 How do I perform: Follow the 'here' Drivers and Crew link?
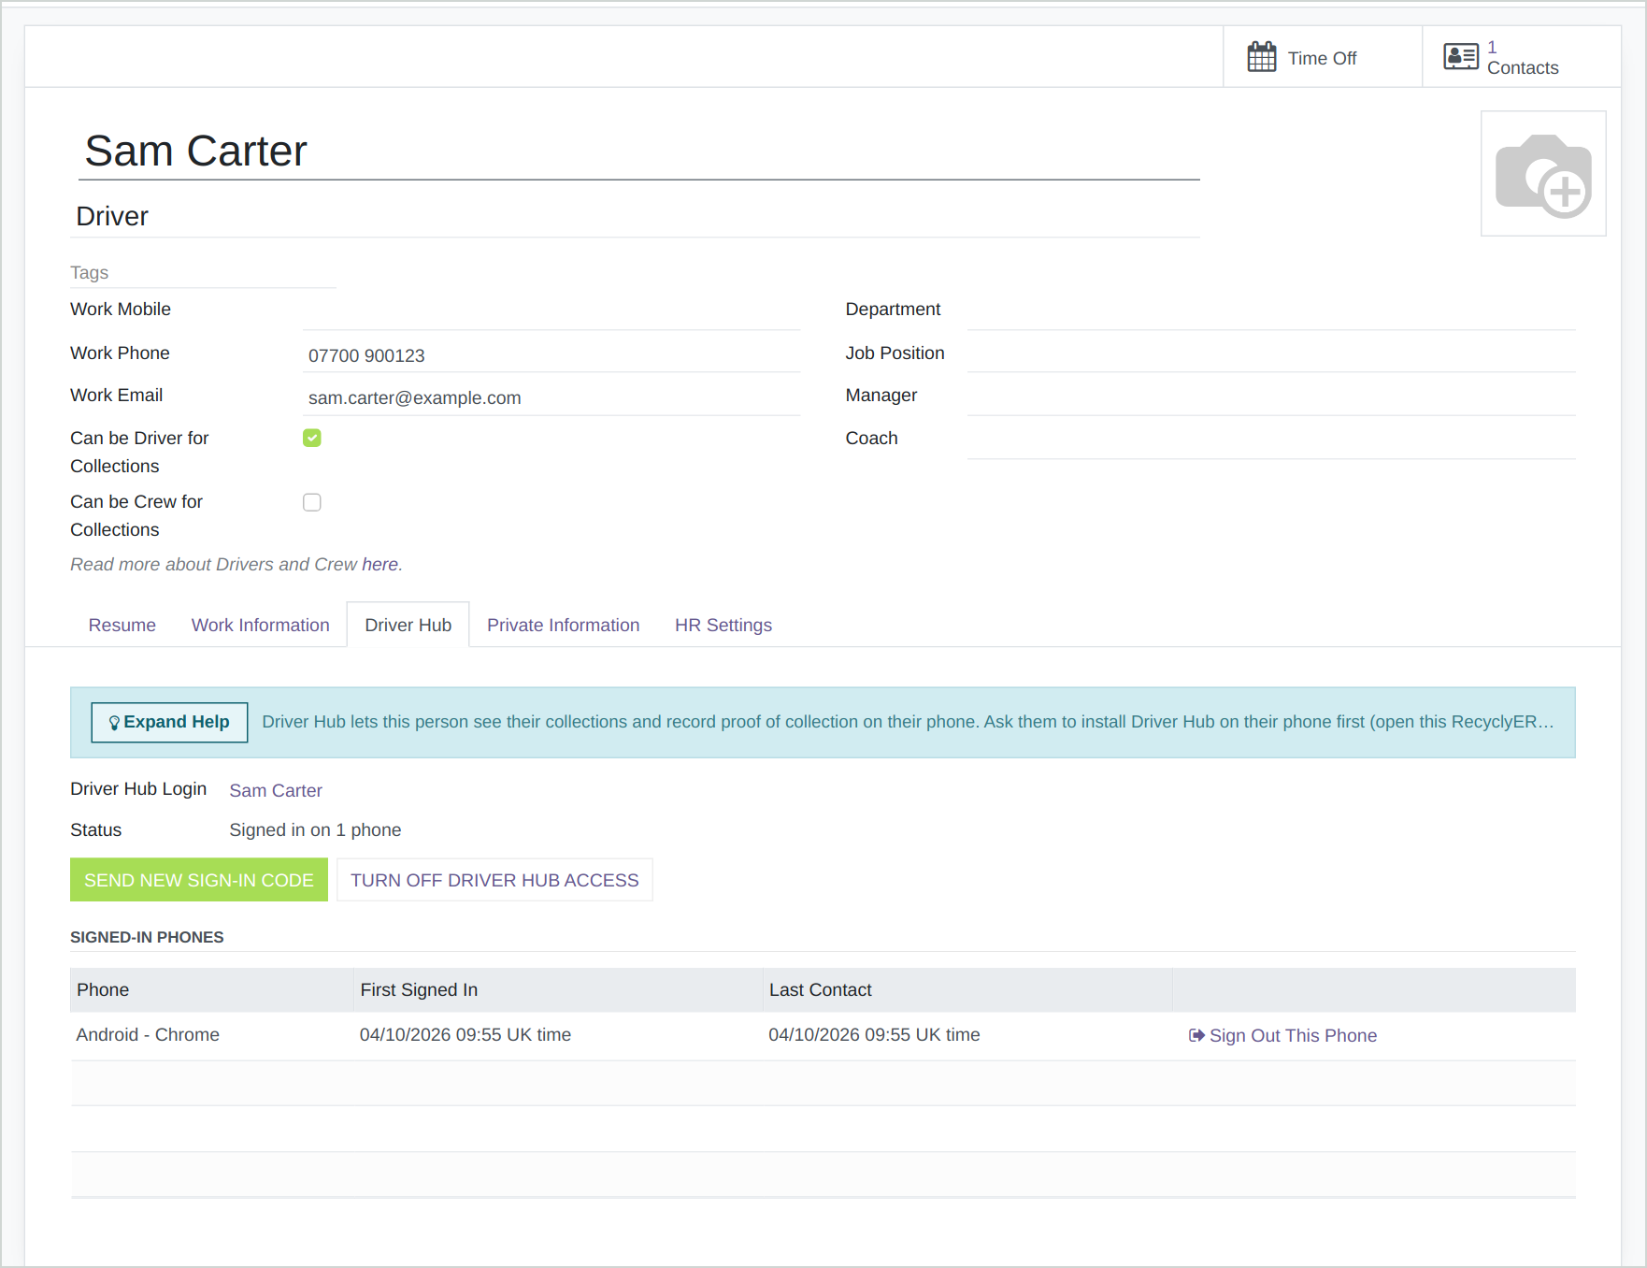tap(380, 564)
